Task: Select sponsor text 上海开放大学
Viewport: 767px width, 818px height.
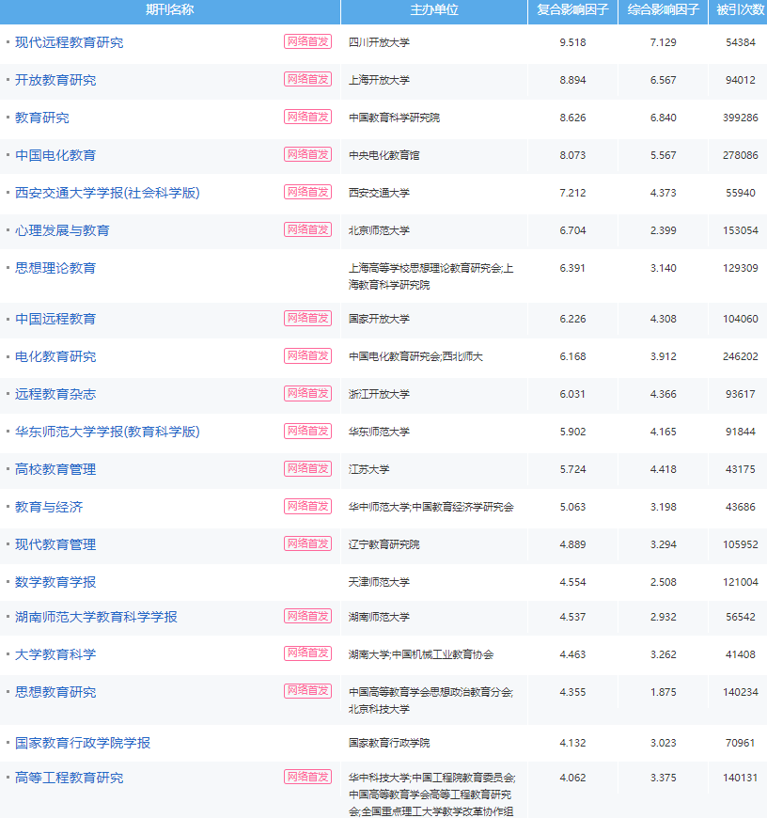Action: click(x=379, y=80)
